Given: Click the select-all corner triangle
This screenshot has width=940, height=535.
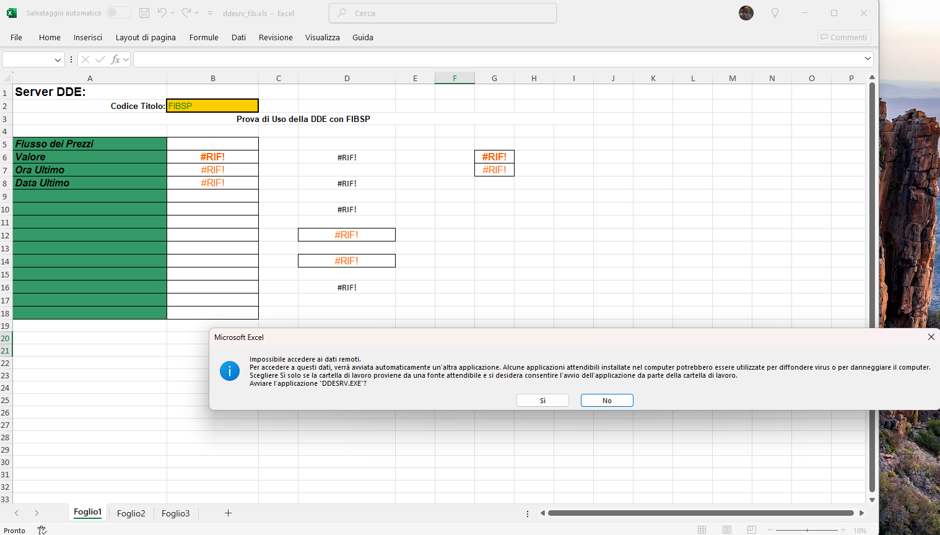Looking at the screenshot, I should point(7,78).
